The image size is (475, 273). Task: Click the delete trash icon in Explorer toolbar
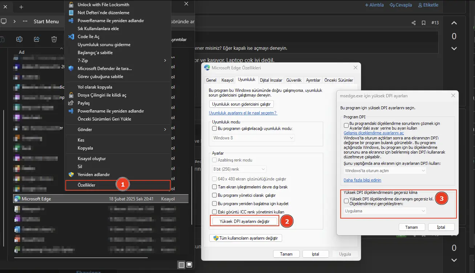click(x=54, y=39)
